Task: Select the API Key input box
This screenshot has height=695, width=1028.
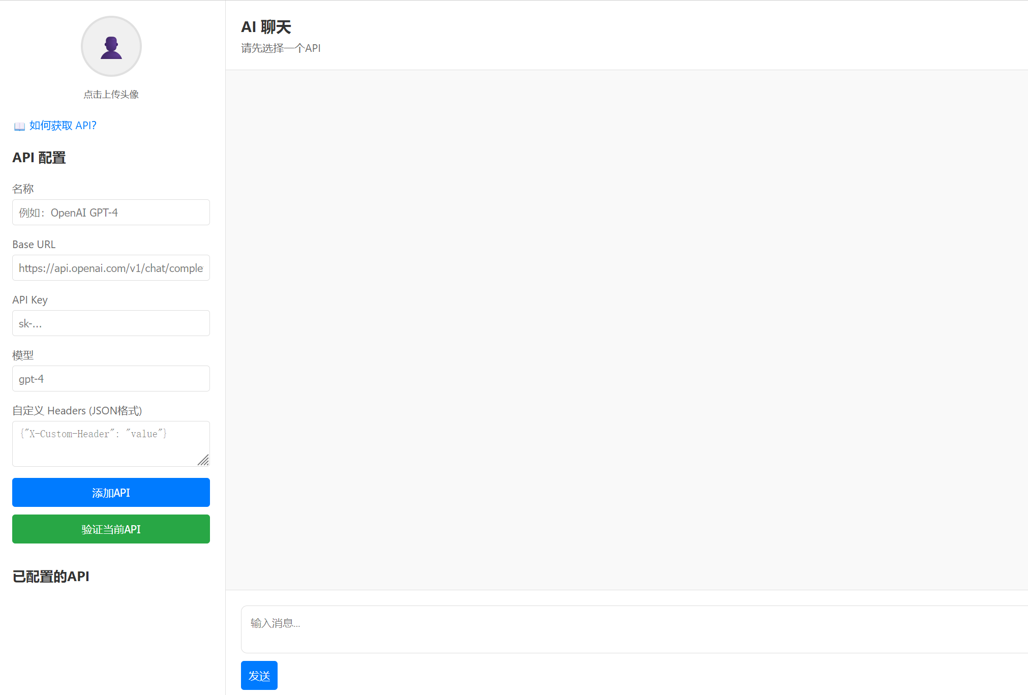Action: (111, 323)
